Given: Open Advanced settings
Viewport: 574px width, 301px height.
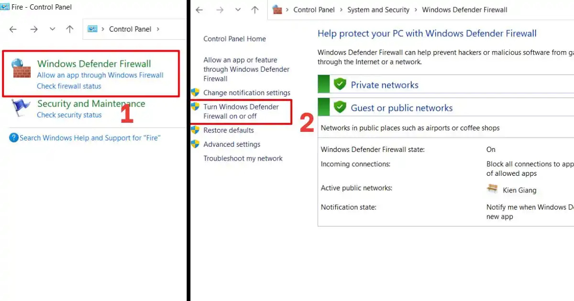Looking at the screenshot, I should coord(232,144).
